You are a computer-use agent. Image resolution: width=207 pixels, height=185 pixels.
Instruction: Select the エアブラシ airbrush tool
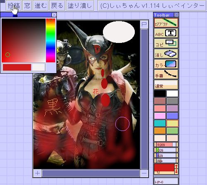tap(166, 23)
